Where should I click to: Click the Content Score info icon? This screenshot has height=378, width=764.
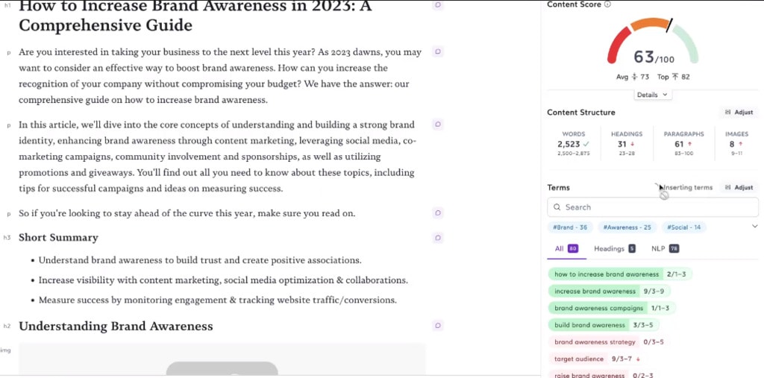click(x=607, y=4)
